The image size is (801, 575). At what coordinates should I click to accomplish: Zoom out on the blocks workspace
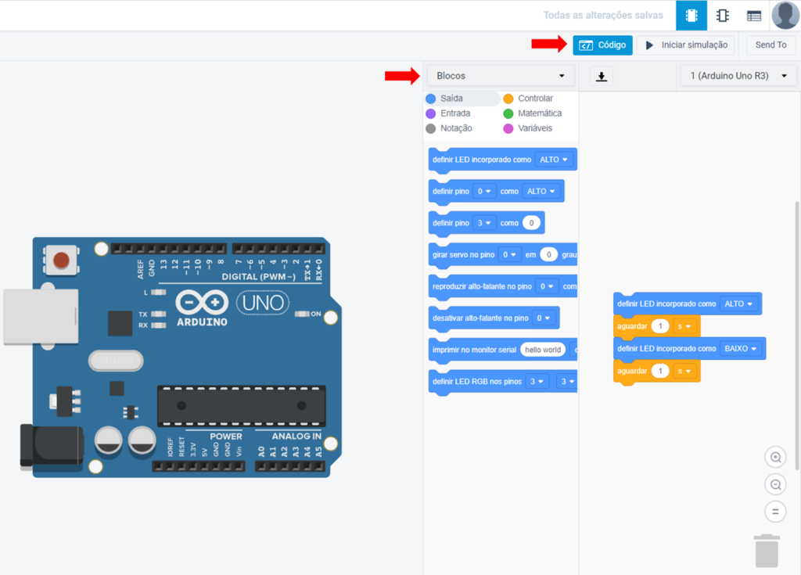[775, 485]
